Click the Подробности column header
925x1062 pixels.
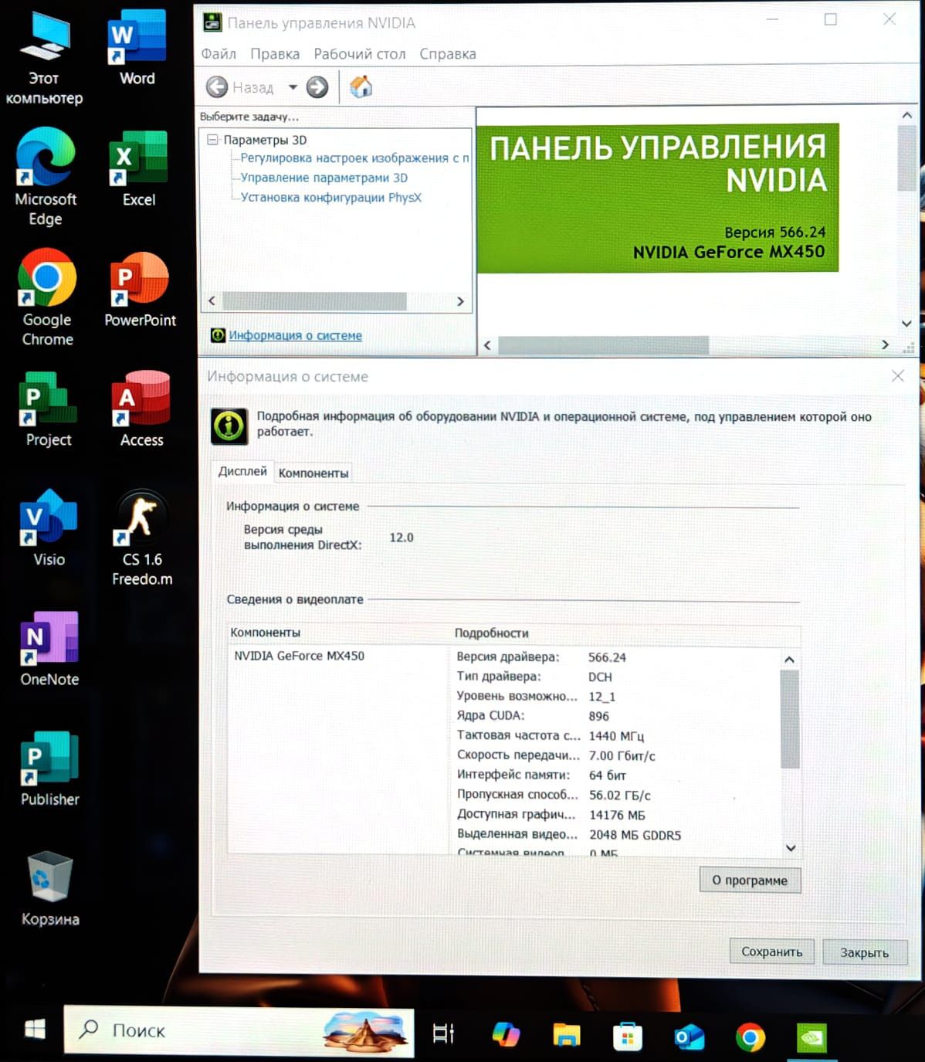491,633
